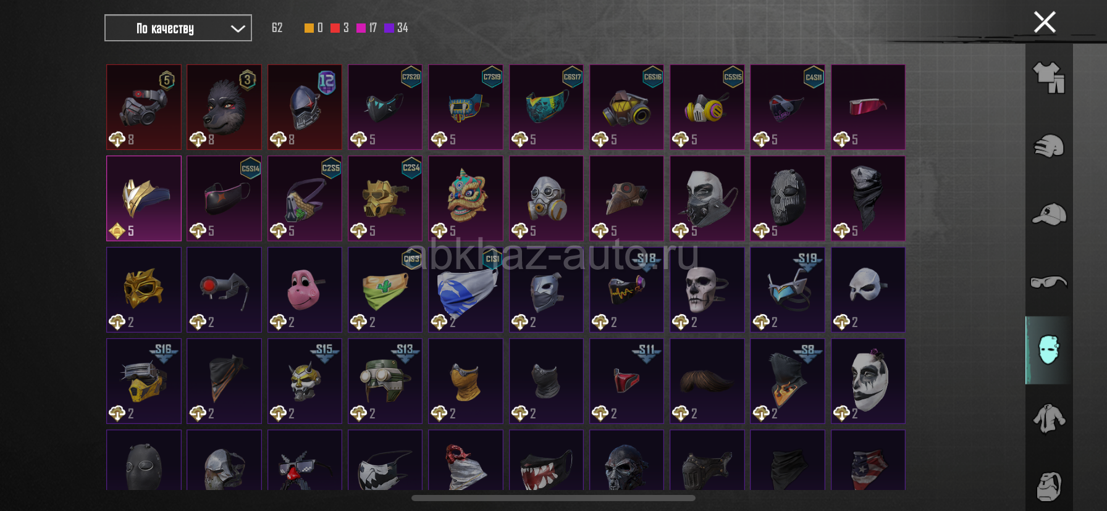Select the colorful lion dance mask
Viewport: 1107px width, 511px height.
[x=466, y=198]
